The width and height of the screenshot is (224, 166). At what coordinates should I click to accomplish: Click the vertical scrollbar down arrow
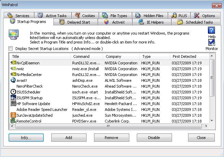[x=212, y=120]
